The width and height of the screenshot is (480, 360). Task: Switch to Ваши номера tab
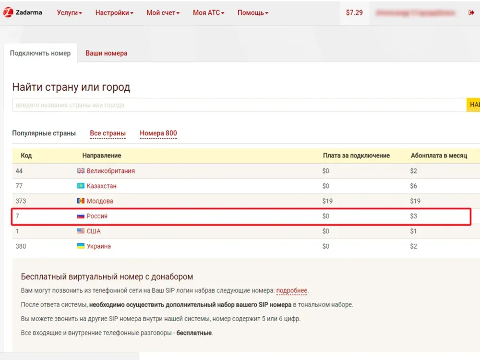[106, 53]
